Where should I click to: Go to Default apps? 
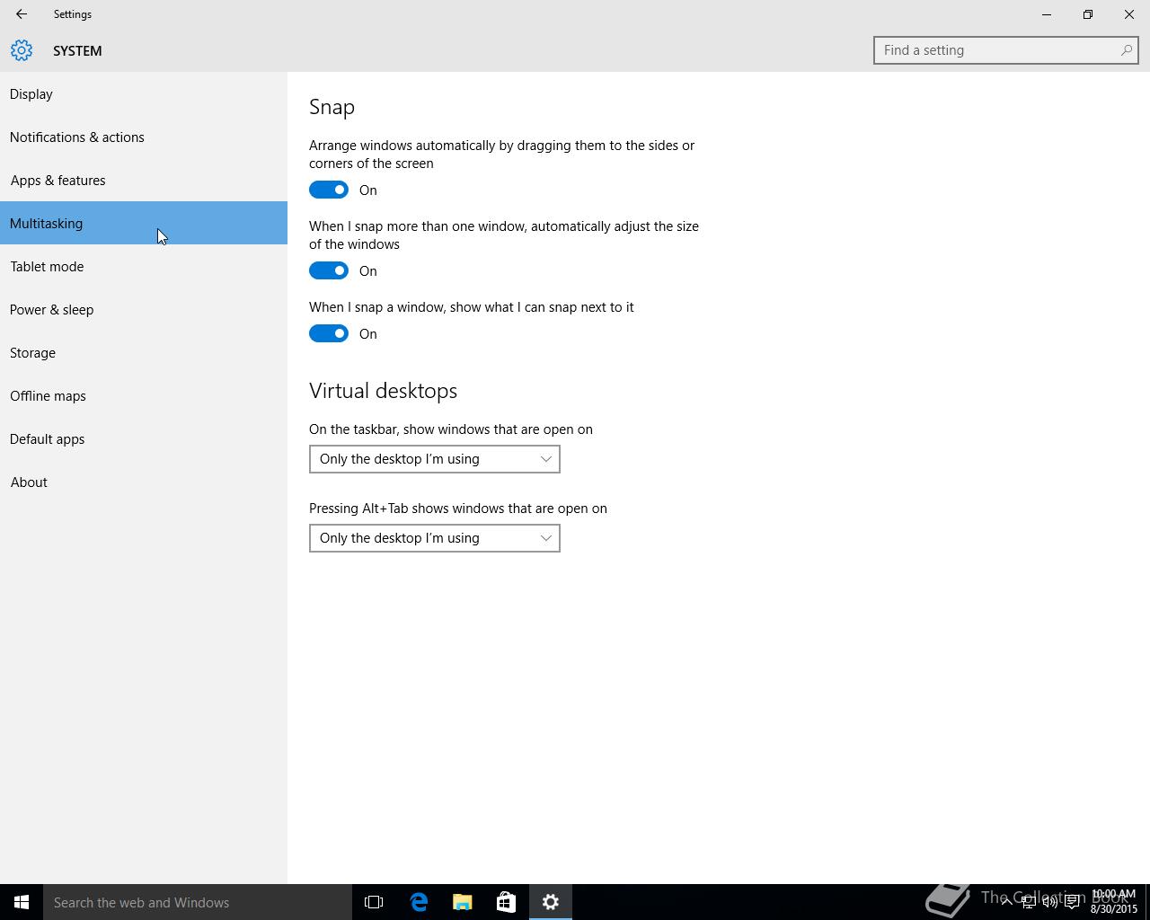click(x=144, y=438)
